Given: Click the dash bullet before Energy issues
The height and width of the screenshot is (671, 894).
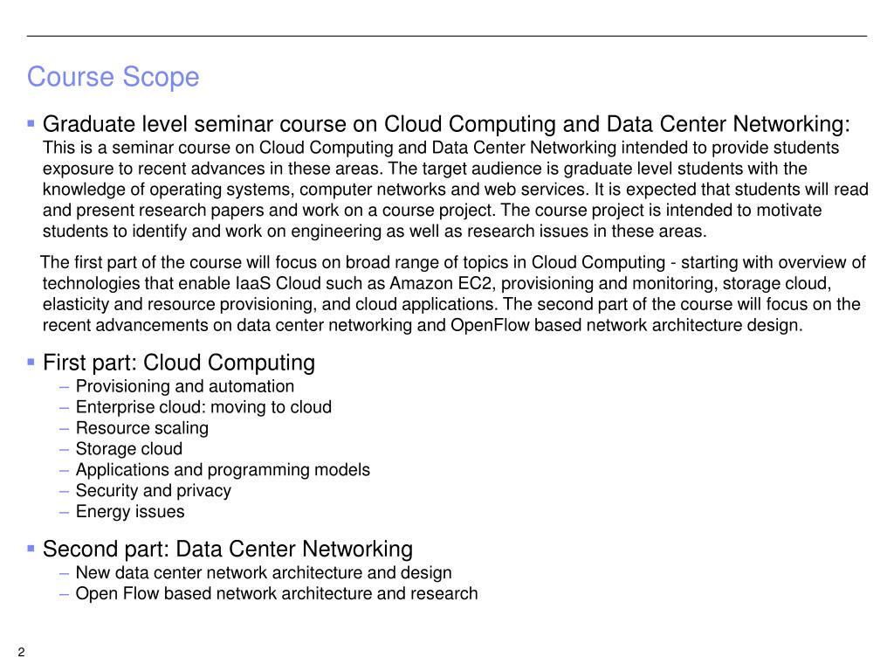Looking at the screenshot, I should point(64,512).
